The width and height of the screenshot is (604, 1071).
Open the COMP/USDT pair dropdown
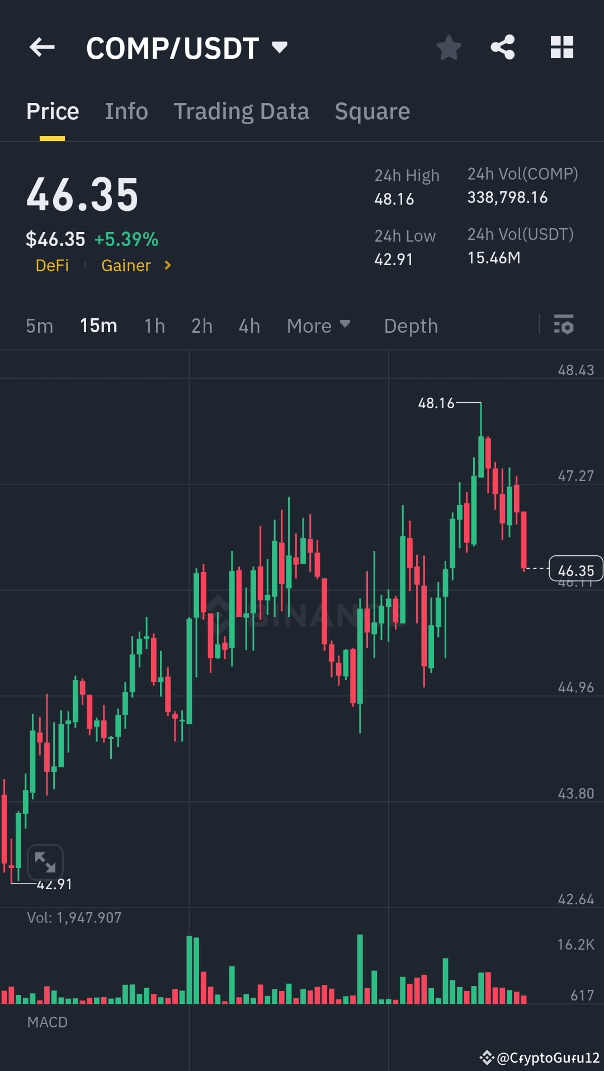click(x=280, y=47)
